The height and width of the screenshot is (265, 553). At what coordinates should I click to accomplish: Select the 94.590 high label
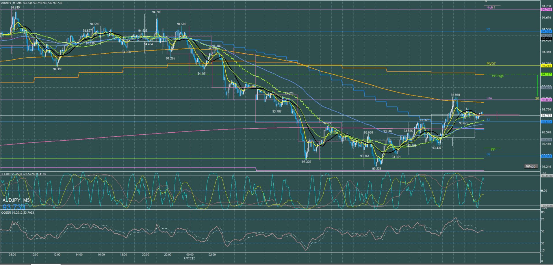[95, 24]
